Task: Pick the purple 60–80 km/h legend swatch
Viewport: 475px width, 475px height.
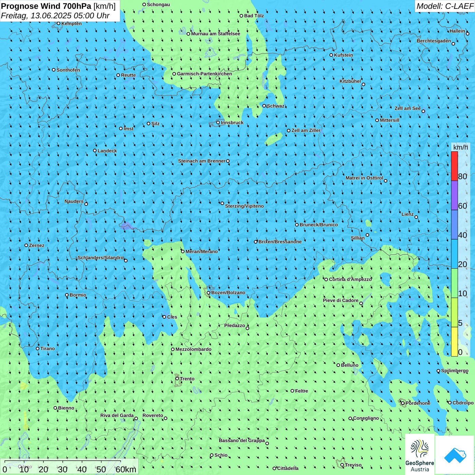Action: [x=454, y=195]
